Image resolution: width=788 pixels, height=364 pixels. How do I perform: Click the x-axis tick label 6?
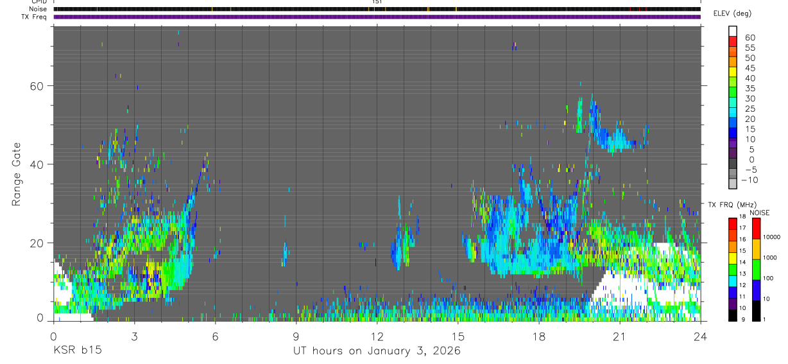point(215,336)
